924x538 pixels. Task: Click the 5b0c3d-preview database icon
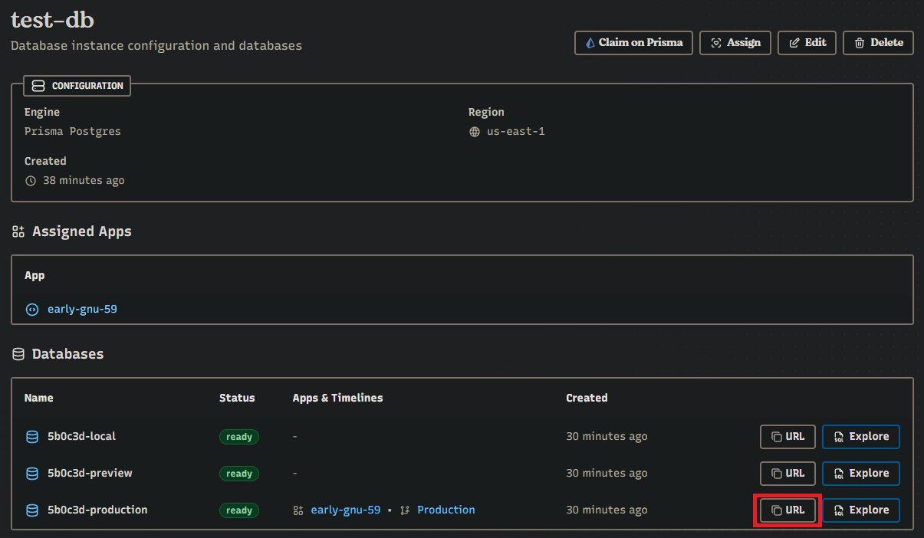[x=32, y=474]
